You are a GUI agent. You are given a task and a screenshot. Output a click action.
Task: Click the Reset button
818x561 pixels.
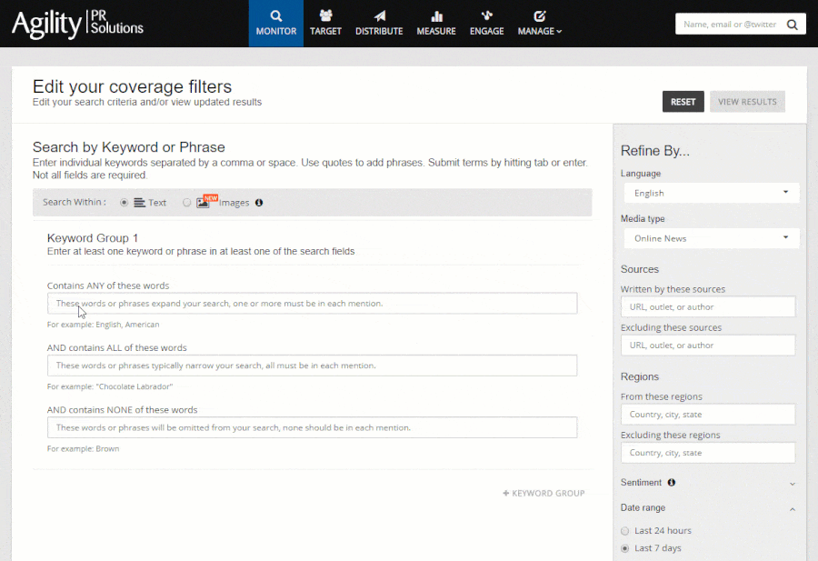(x=683, y=102)
